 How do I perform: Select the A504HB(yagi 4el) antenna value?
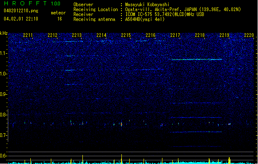[x=145, y=19]
